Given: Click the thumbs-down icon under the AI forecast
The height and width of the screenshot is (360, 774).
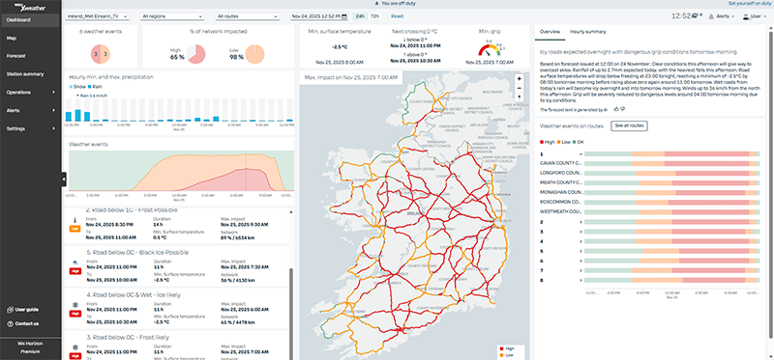Looking at the screenshot, I should pyautogui.click(x=622, y=108).
